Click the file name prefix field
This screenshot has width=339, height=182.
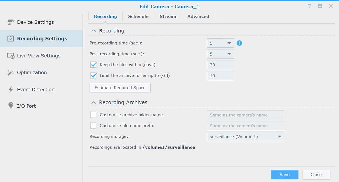[246, 126]
